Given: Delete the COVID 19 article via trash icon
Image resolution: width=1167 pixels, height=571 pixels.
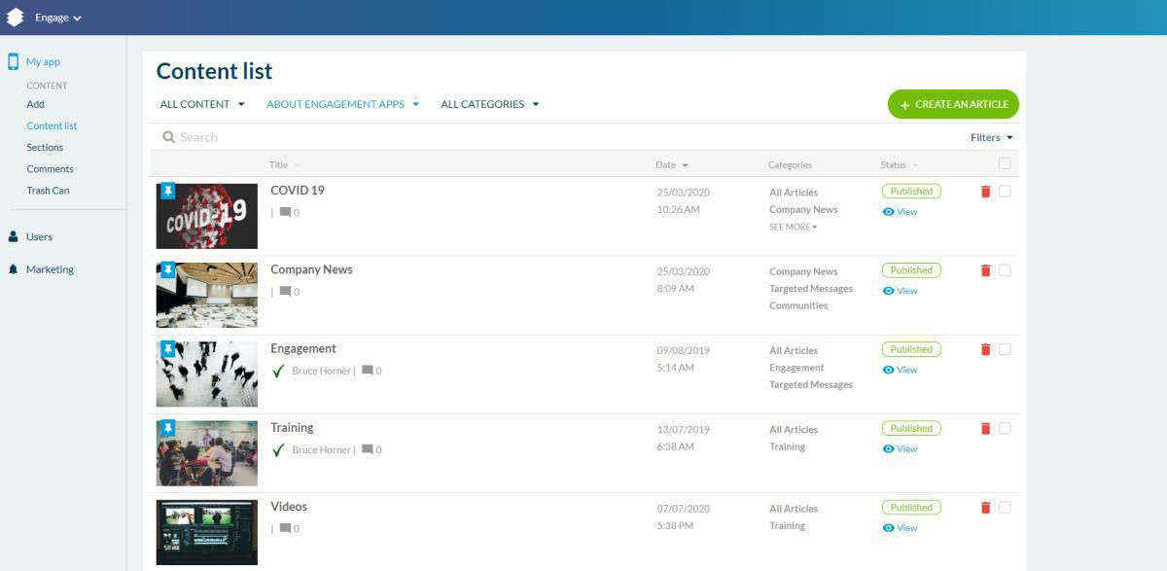Looking at the screenshot, I should (985, 191).
